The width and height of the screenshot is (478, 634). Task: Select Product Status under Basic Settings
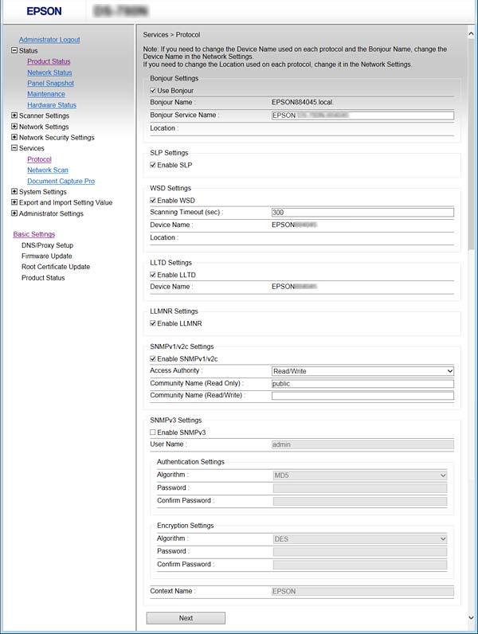point(43,278)
